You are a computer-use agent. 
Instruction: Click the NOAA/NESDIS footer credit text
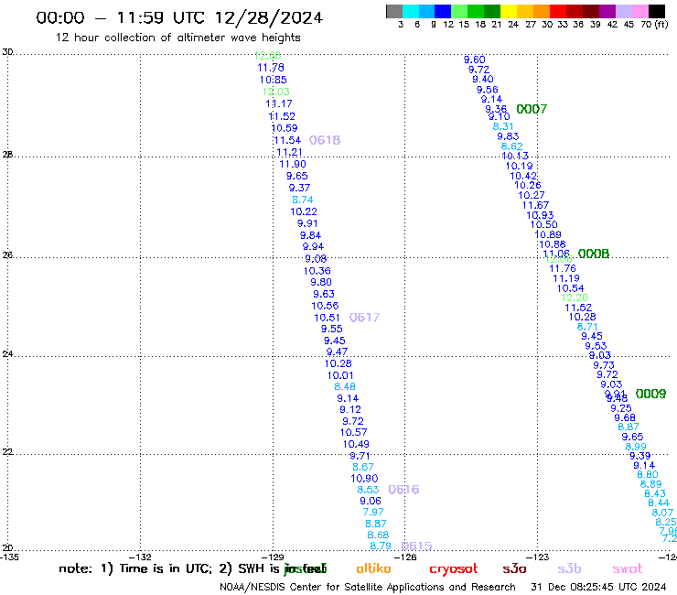(x=368, y=587)
